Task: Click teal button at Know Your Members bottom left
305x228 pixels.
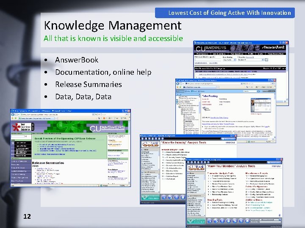Action: 196,221
